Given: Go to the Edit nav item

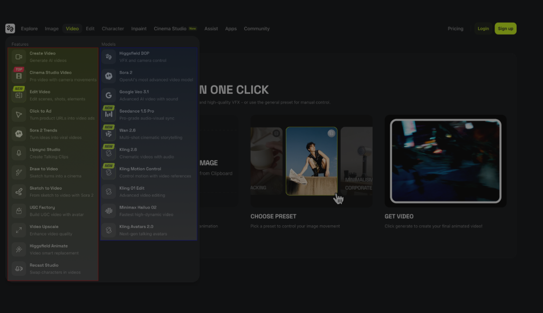Looking at the screenshot, I should (90, 29).
